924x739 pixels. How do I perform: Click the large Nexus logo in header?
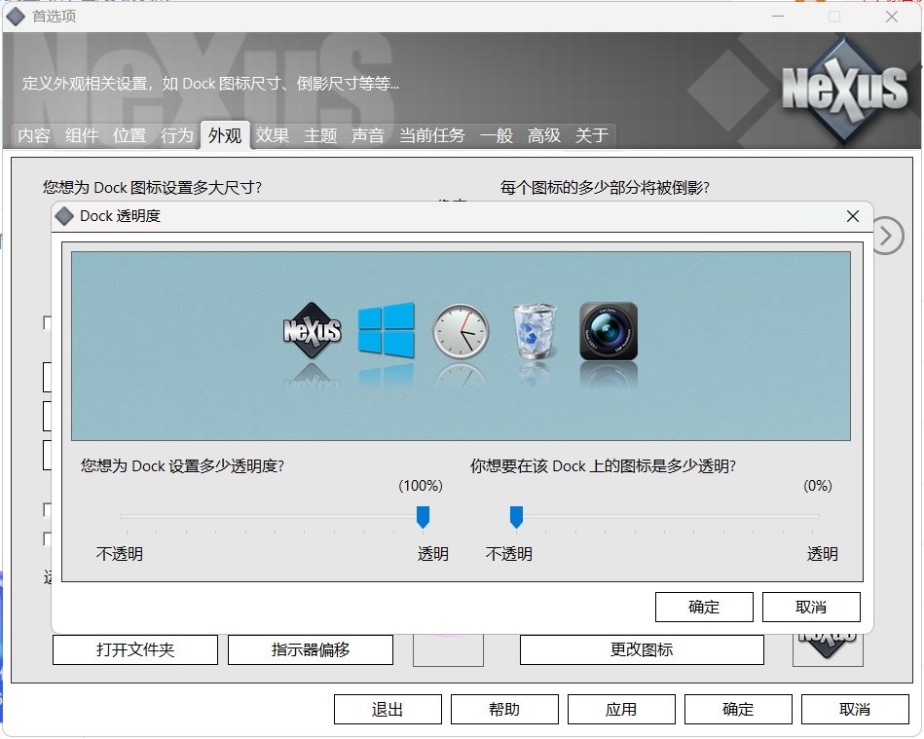pos(844,90)
